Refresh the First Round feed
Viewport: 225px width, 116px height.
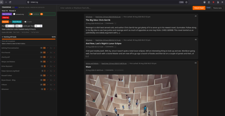pos(51,52)
